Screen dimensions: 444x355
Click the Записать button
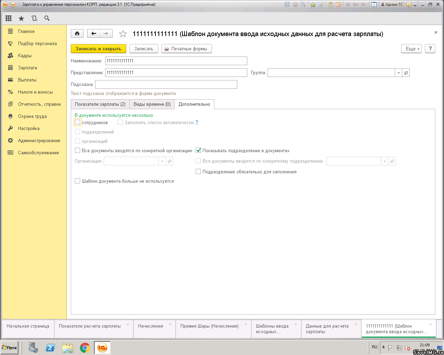point(144,49)
